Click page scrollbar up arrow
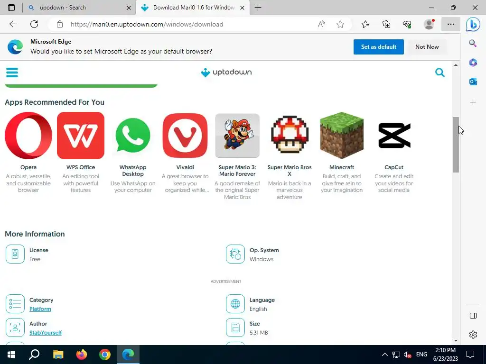Viewport: 486px width, 364px height. point(456,65)
